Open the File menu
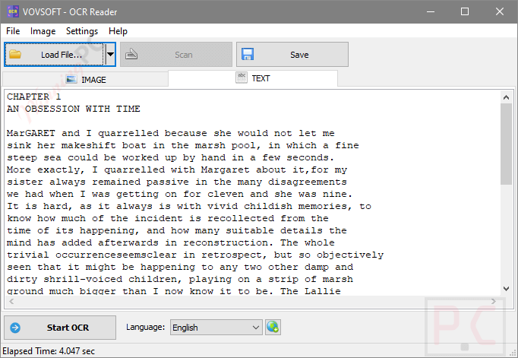The image size is (518, 358). (x=13, y=31)
